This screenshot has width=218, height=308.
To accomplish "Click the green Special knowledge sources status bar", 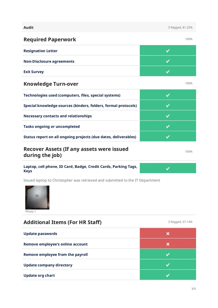I will (x=168, y=105).
